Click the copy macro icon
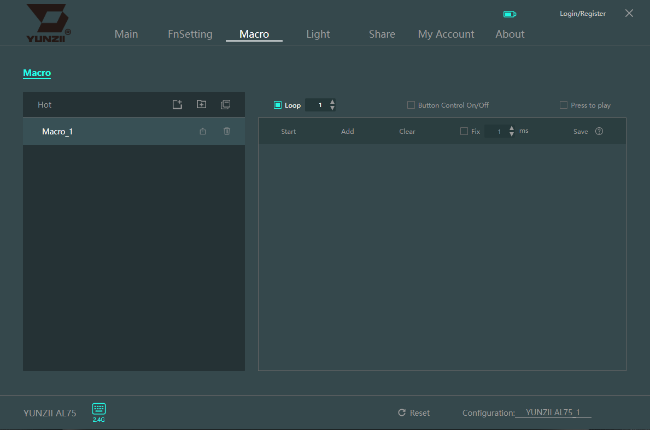650x430 pixels. click(x=225, y=104)
